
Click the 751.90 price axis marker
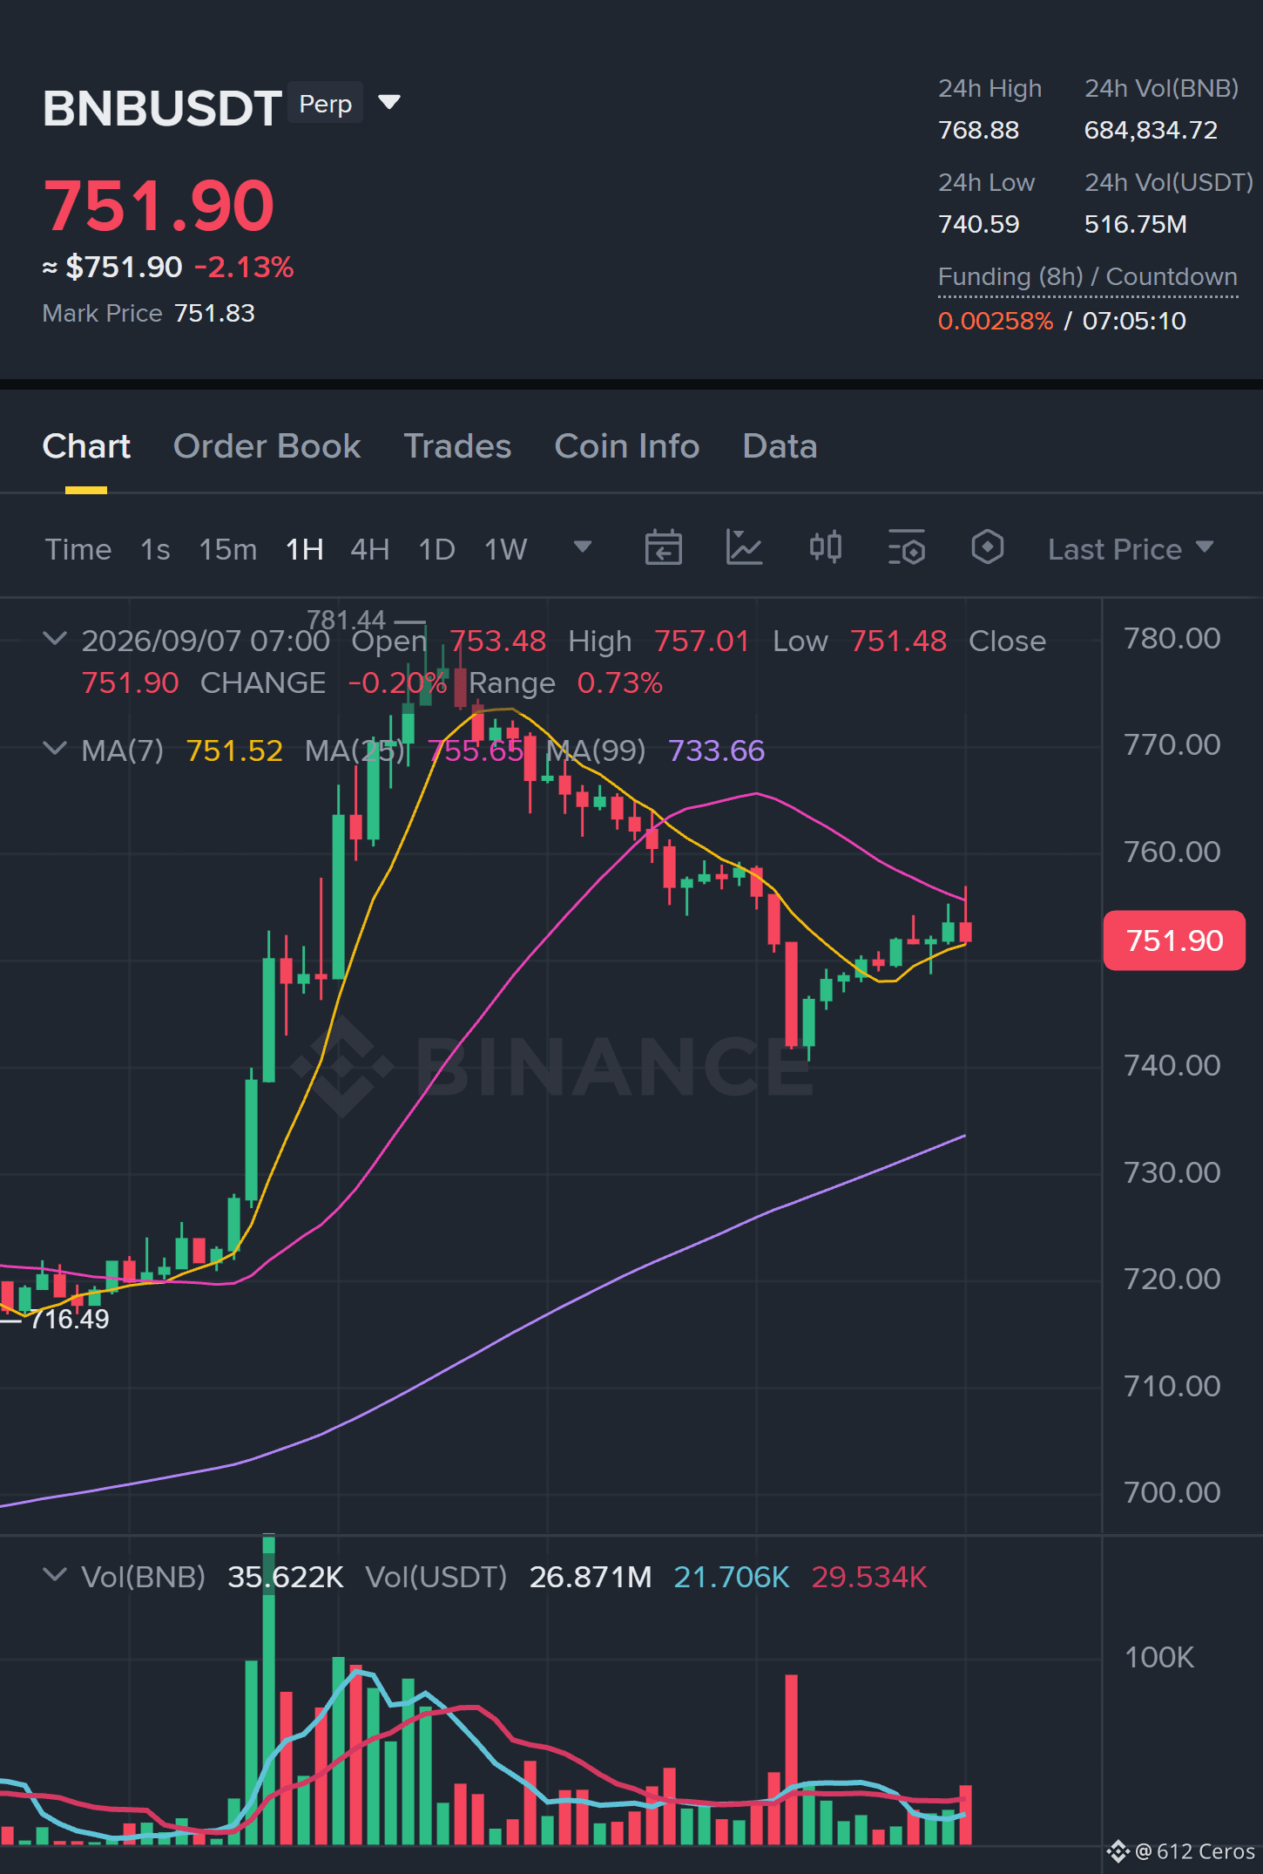(x=1173, y=940)
